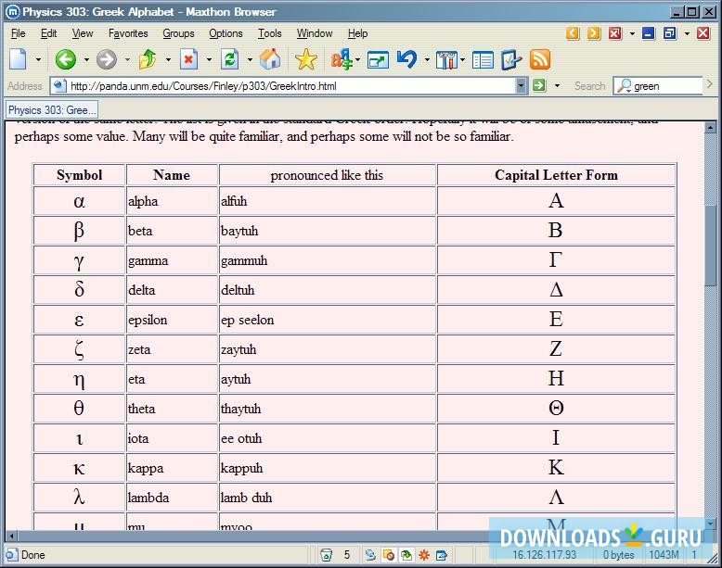Click the Up one level folder icon
The width and height of the screenshot is (722, 568).
click(148, 59)
